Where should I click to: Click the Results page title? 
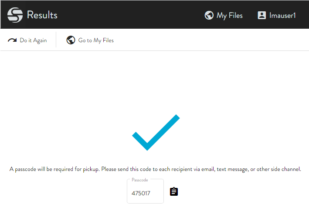click(x=42, y=15)
